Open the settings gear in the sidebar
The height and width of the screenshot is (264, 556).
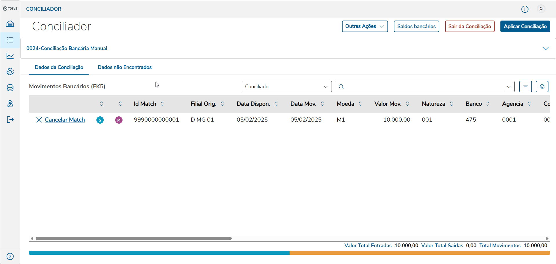10,72
